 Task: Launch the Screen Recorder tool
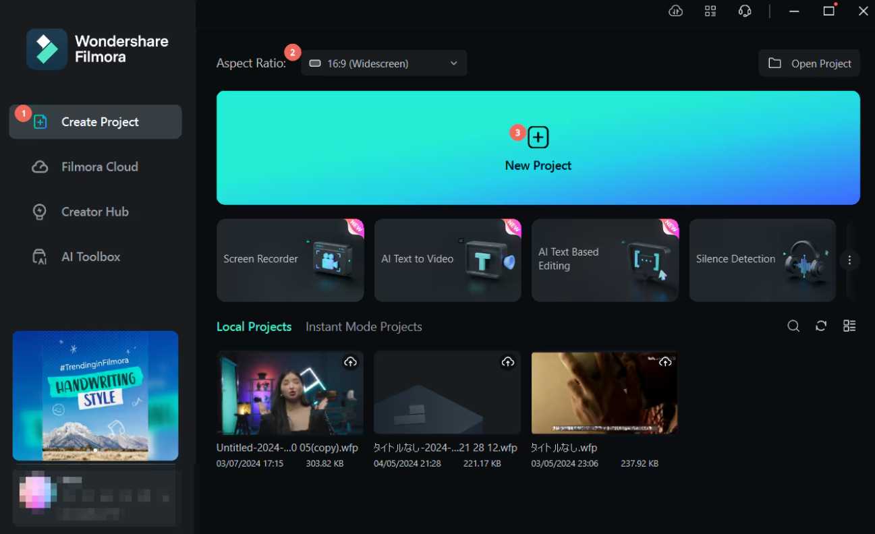point(290,260)
